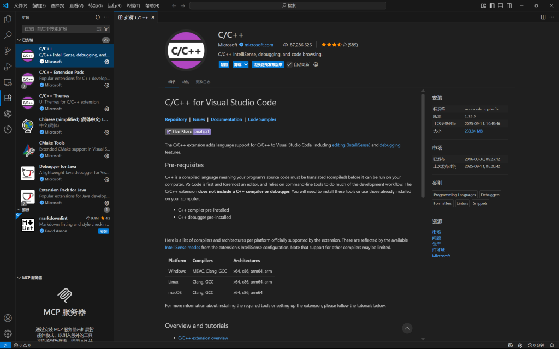Image resolution: width=559 pixels, height=349 pixels.
Task: Refresh the extensions list
Action: coord(98,17)
